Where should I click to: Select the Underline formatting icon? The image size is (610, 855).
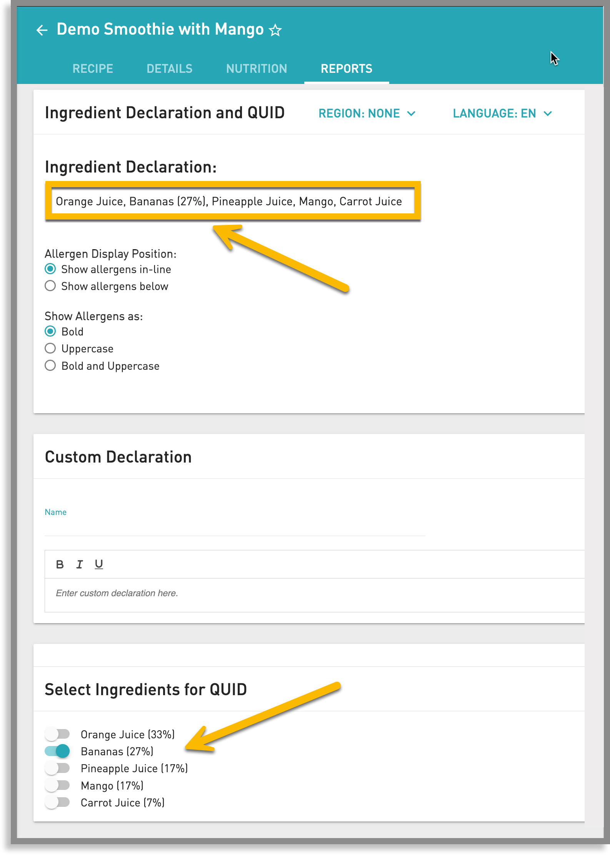(x=99, y=564)
